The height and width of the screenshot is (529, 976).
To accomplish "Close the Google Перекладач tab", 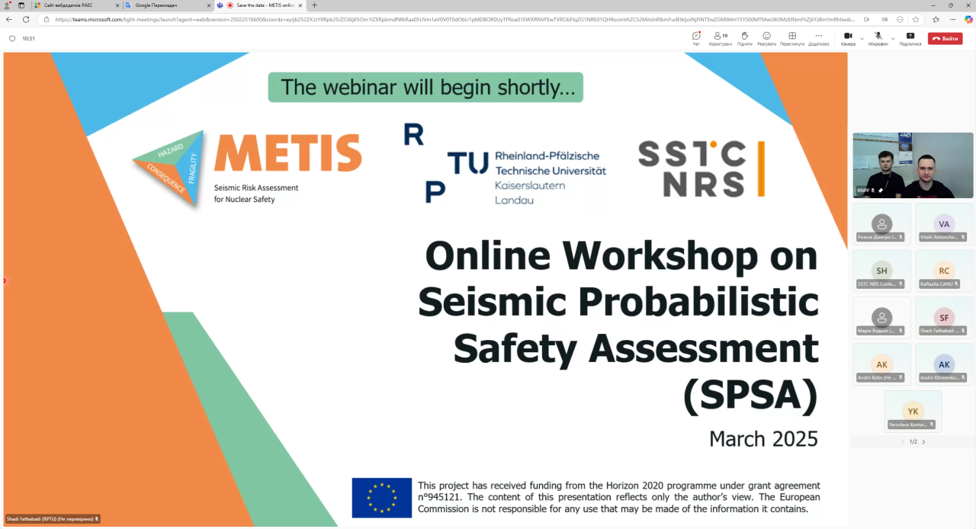I will pos(209,5).
